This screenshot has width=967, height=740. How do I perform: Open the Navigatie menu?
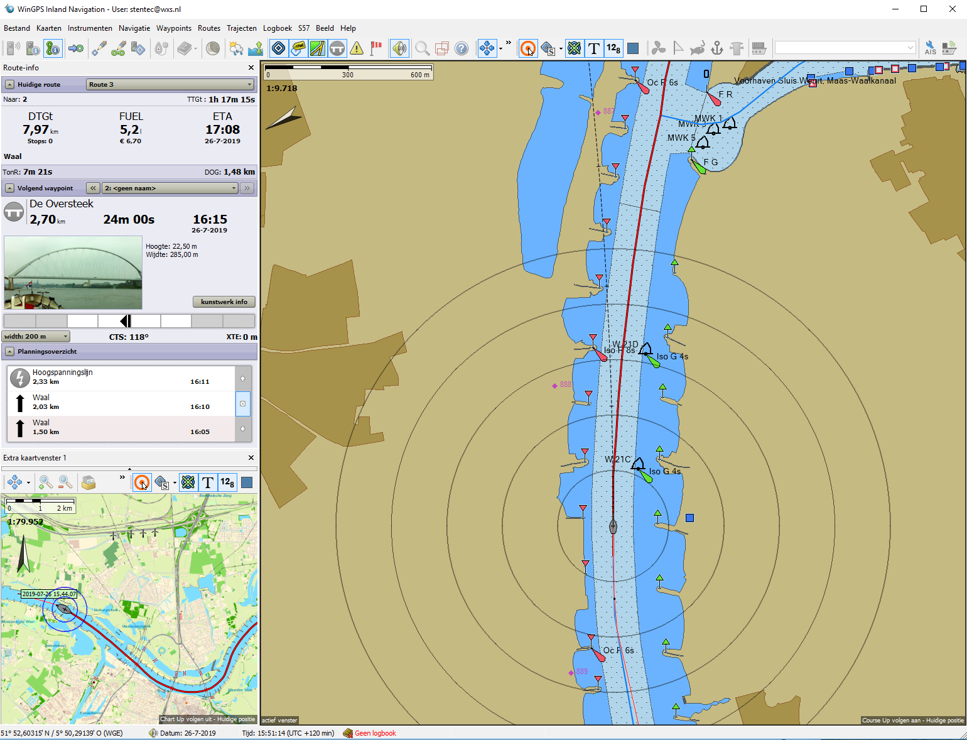(x=134, y=28)
